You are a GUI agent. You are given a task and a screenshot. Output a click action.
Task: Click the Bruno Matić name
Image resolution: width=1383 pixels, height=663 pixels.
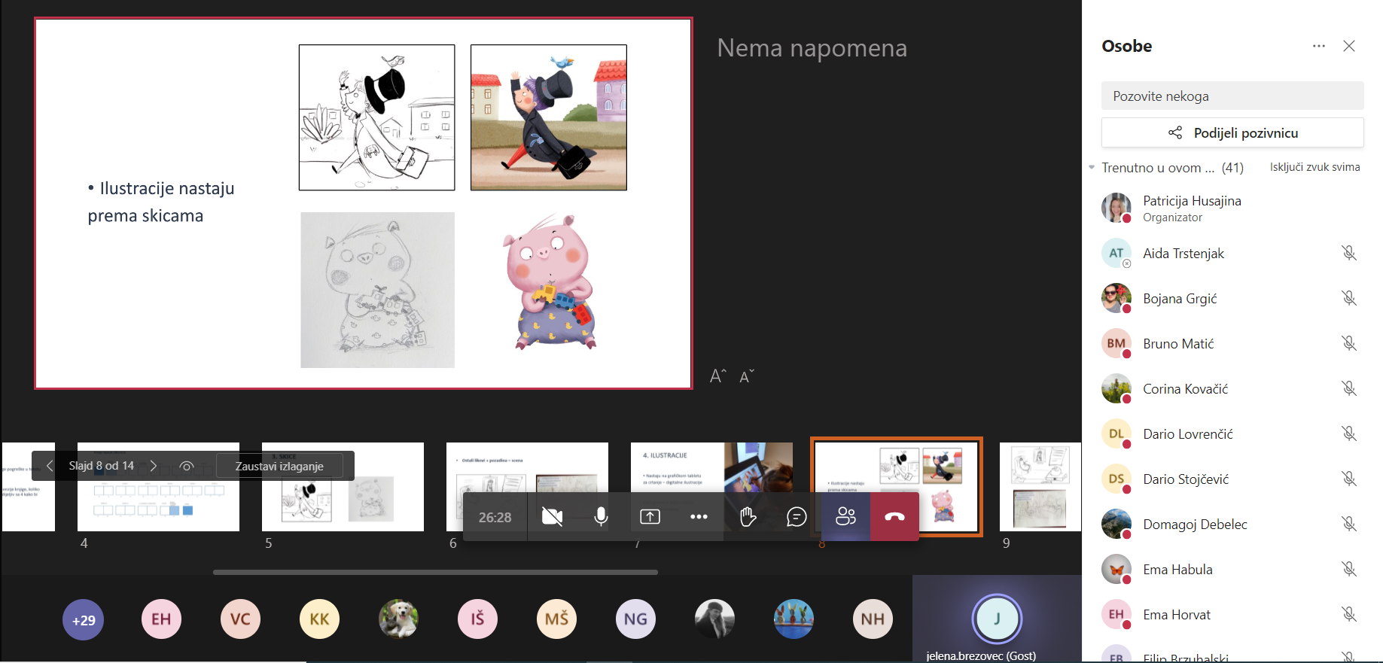point(1178,343)
